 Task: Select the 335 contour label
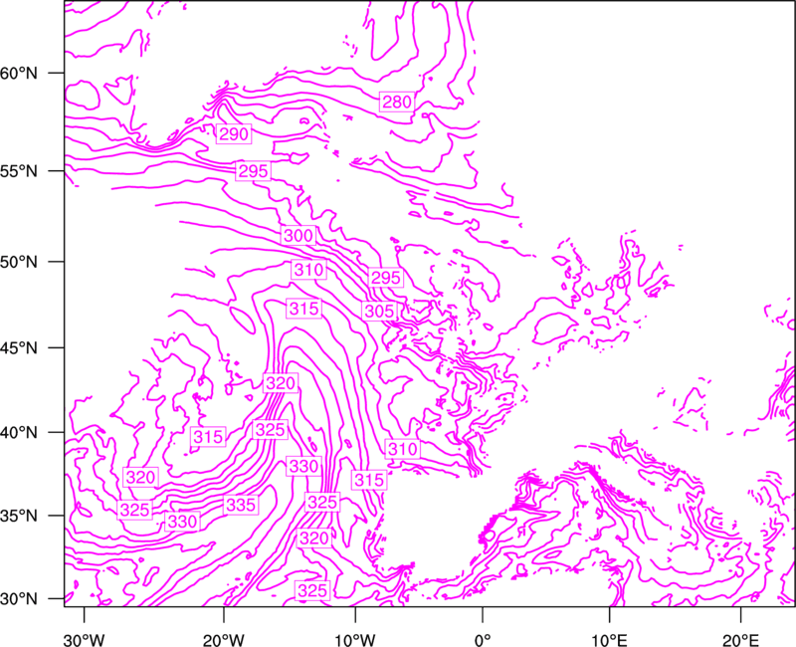click(241, 505)
